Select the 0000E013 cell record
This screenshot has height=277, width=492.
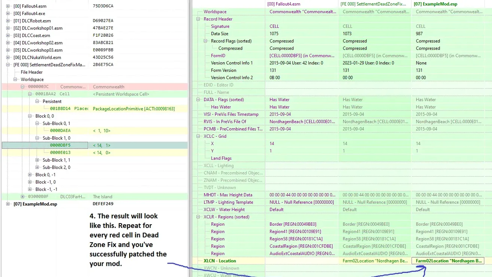pyautogui.click(x=60, y=153)
